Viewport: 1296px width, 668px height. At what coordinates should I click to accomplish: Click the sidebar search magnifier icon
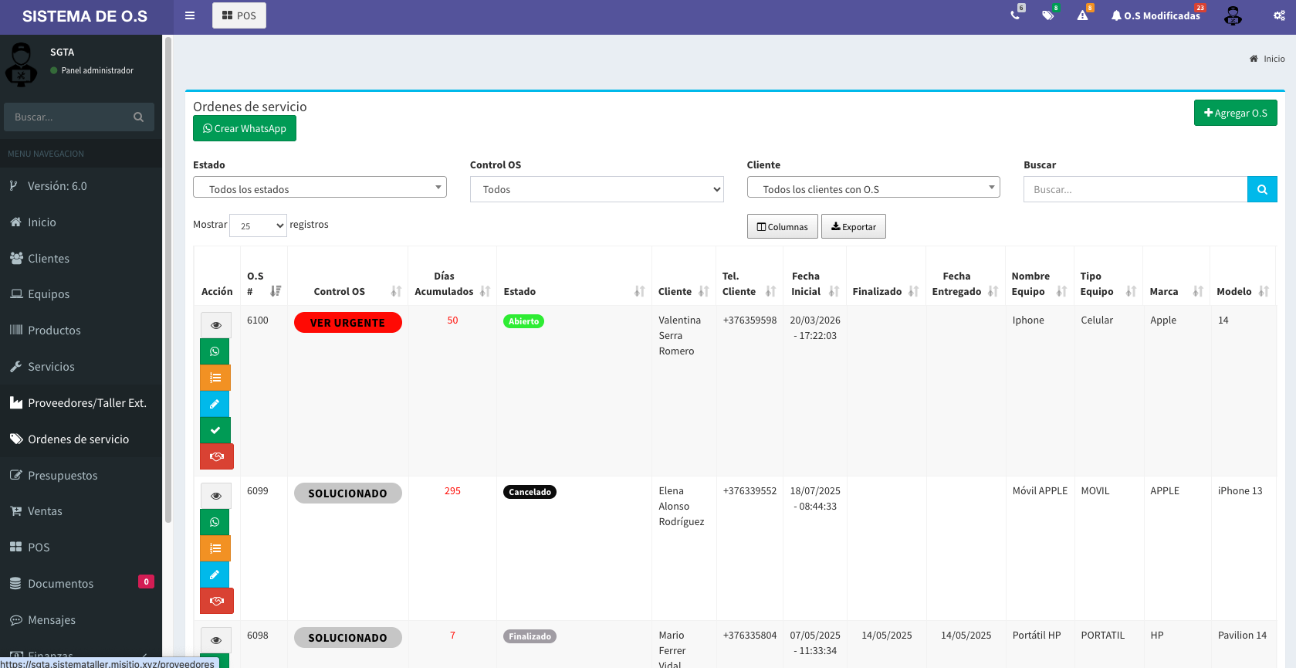coord(139,117)
